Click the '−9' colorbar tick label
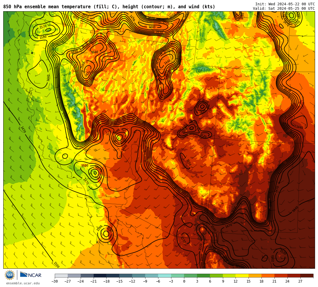This screenshot has height=287, width=318. point(145,281)
